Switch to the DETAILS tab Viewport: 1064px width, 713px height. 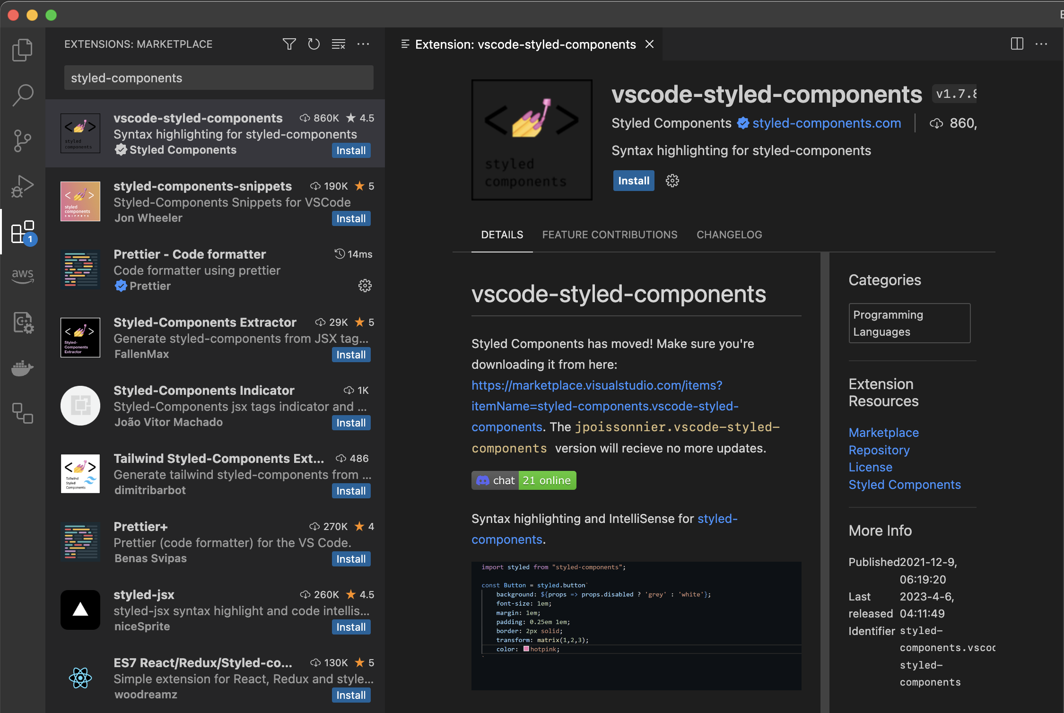coord(502,235)
